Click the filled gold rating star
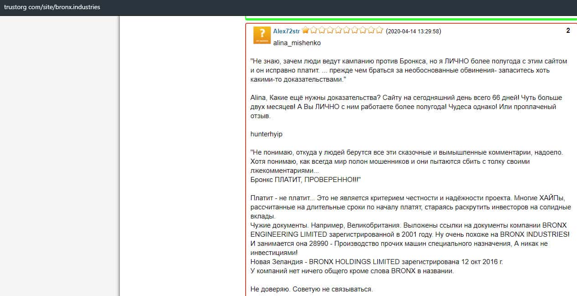The width and height of the screenshot is (577, 296). click(305, 31)
